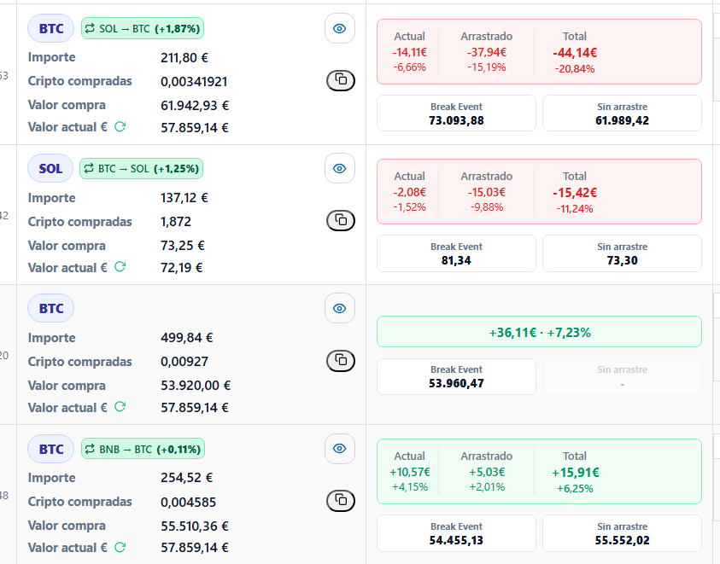The width and height of the screenshot is (720, 564).
Task: Click Actual value -14,11€
Action: (x=410, y=52)
